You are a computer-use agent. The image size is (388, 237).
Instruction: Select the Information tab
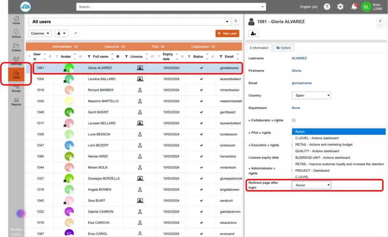point(260,48)
